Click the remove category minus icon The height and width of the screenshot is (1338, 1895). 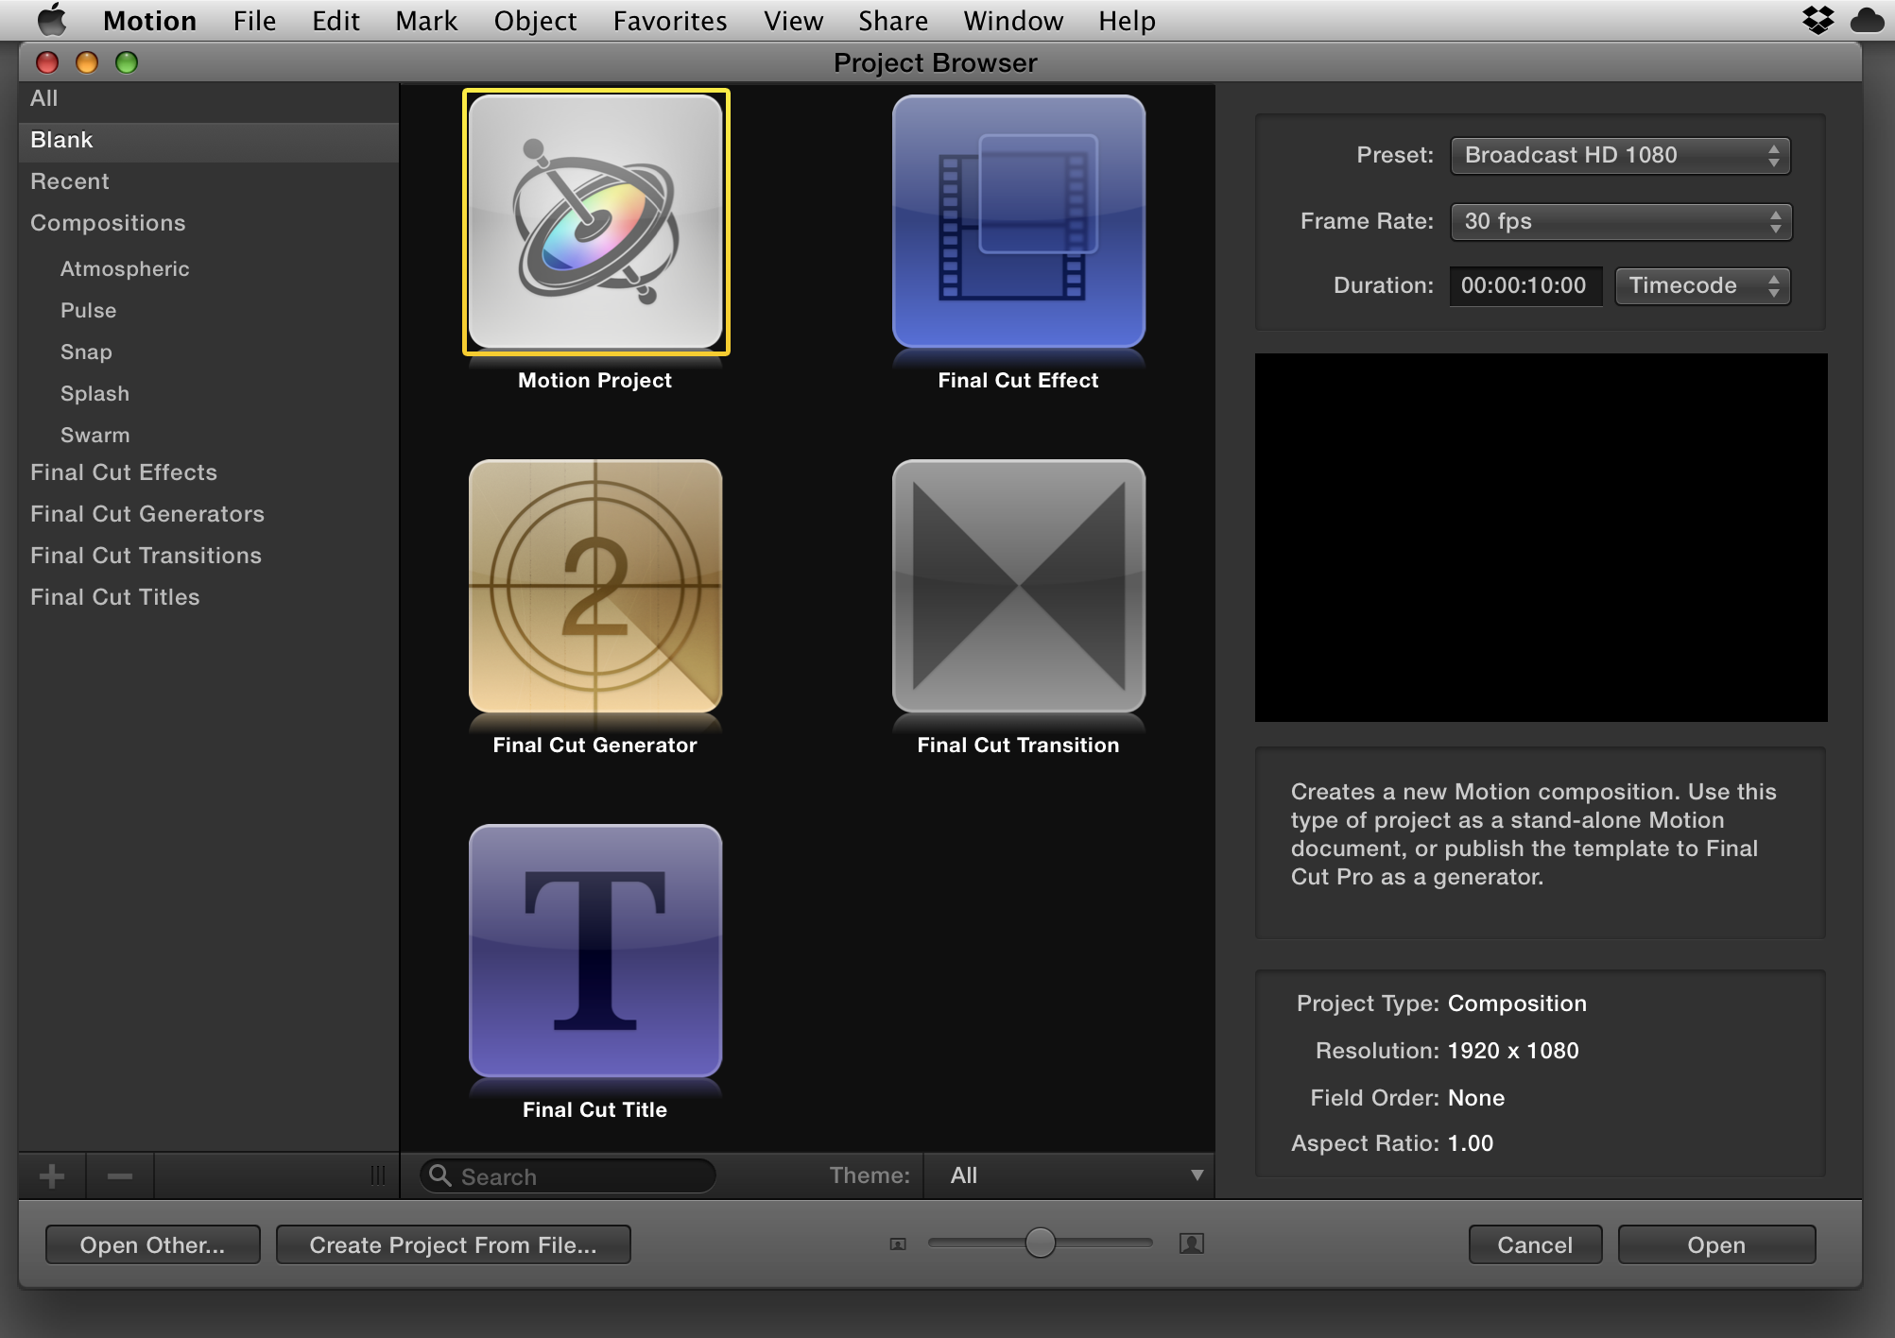(x=120, y=1176)
